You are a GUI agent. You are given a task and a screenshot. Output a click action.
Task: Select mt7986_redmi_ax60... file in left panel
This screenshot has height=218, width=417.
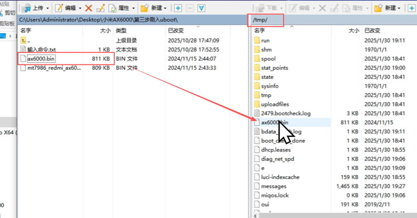point(50,68)
